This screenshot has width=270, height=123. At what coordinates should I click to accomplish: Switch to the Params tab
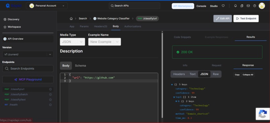pyautogui.click(x=84, y=26)
